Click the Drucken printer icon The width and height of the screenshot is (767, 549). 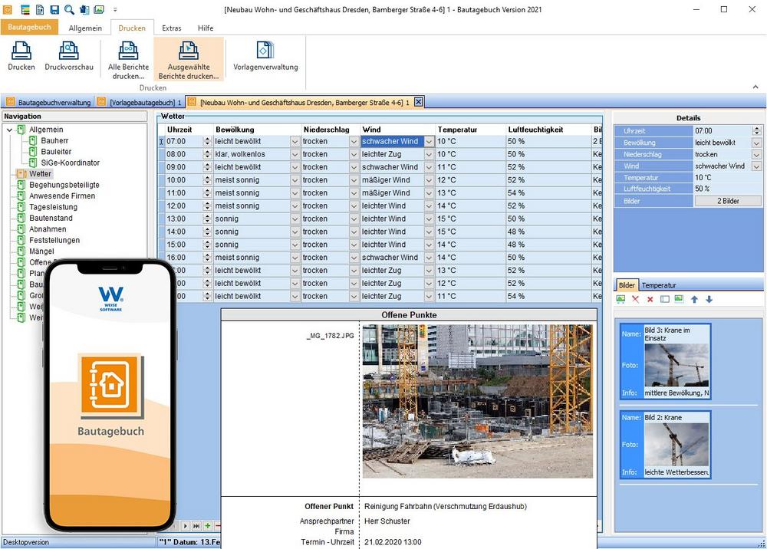click(x=21, y=52)
